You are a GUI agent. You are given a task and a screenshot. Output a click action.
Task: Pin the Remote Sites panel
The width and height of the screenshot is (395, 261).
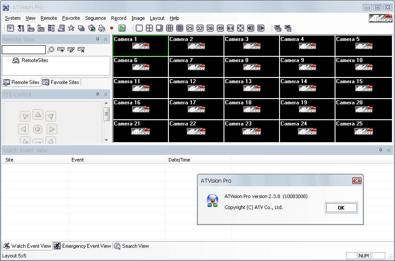(x=97, y=39)
